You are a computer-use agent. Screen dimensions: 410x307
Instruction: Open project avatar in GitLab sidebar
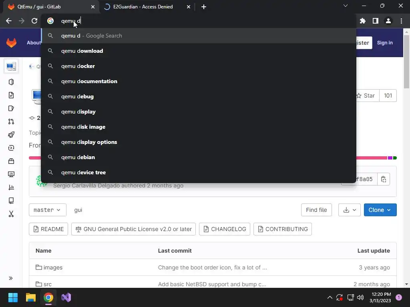click(x=11, y=67)
